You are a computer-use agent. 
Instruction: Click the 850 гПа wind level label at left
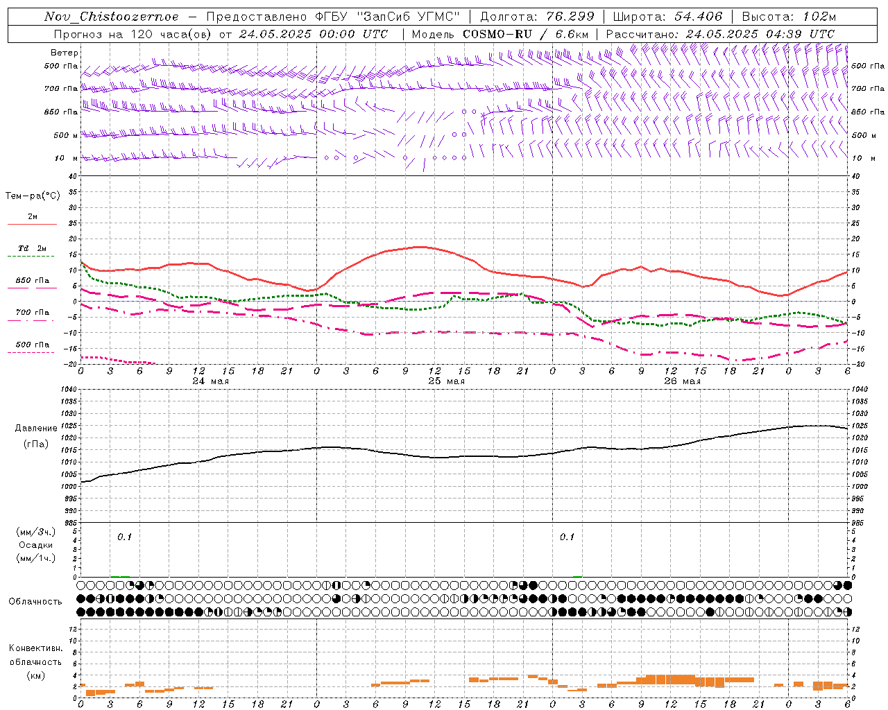click(x=61, y=112)
